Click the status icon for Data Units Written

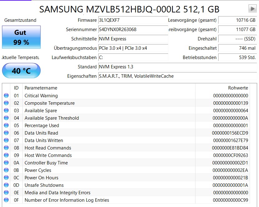(6, 140)
